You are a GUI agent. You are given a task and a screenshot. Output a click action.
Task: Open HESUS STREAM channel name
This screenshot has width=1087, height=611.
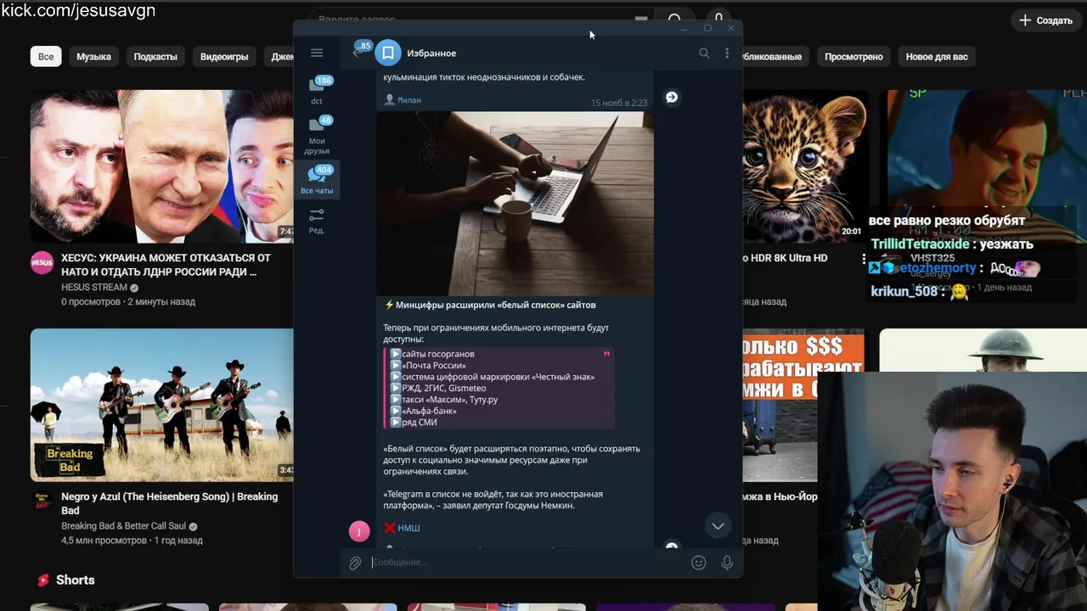pyautogui.click(x=94, y=288)
